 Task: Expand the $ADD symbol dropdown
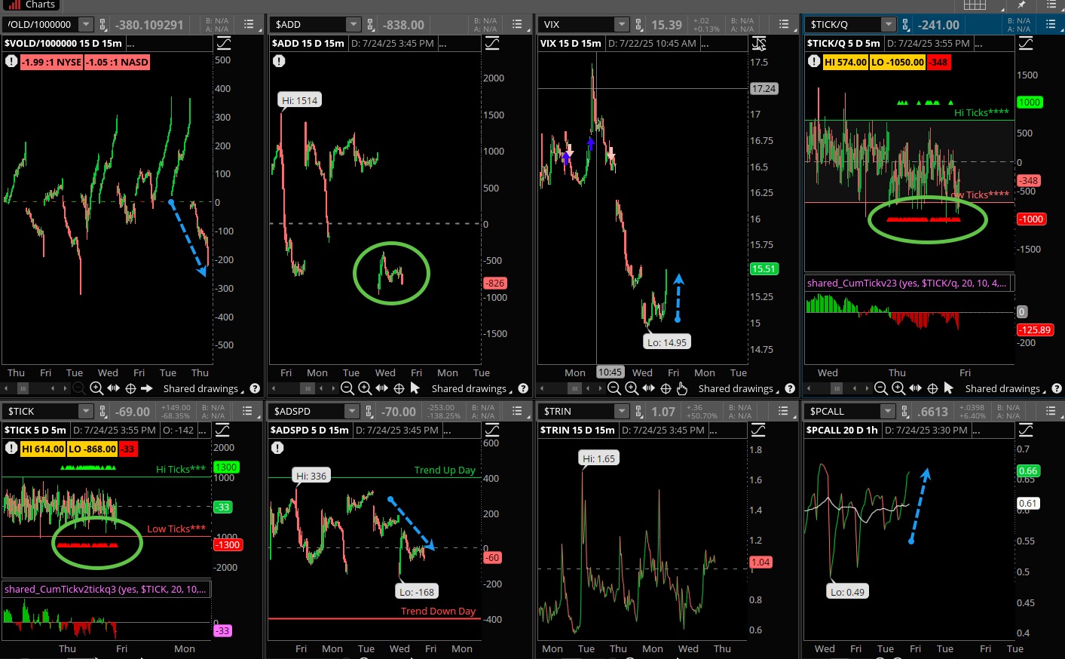[x=353, y=25]
